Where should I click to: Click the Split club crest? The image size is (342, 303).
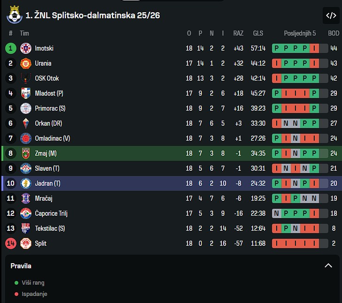click(x=26, y=243)
